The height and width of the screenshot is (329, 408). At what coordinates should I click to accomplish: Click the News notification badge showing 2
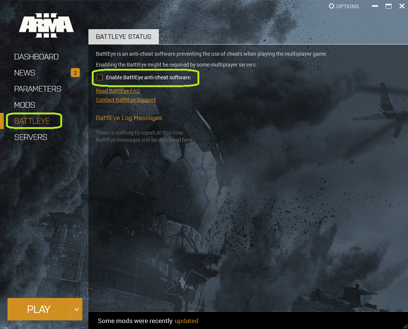(75, 73)
